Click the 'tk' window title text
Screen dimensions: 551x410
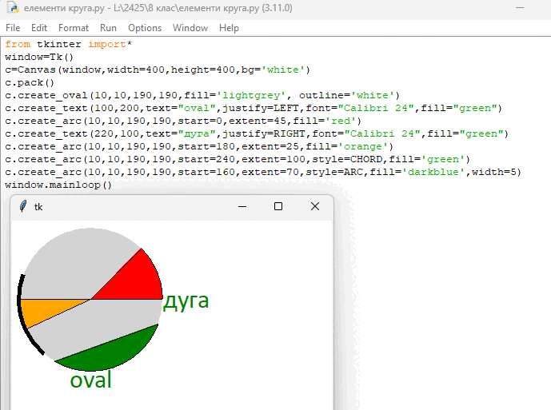[38, 207]
